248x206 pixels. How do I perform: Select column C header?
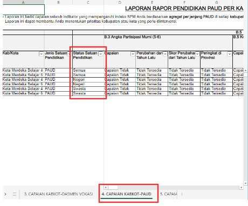point(88,2)
